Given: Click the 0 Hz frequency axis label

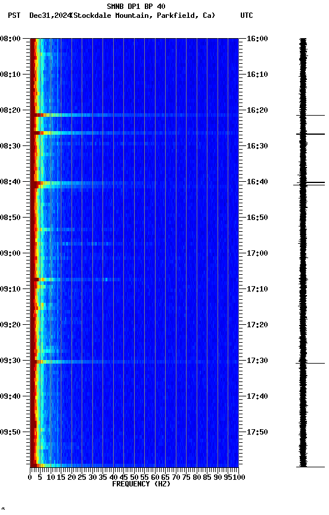Looking at the screenshot, I should [x=30, y=477].
